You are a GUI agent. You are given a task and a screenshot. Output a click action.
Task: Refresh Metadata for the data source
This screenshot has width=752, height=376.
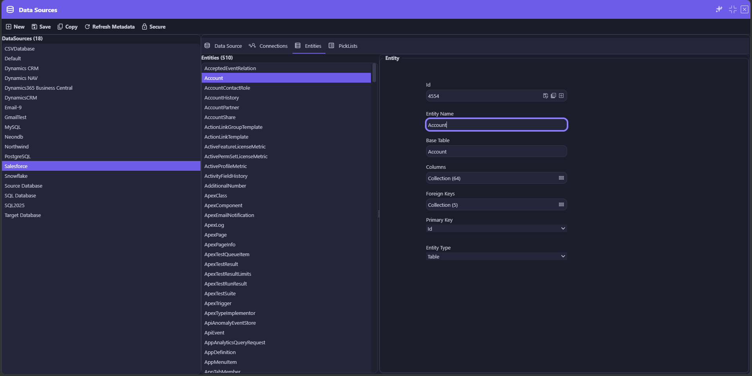110,27
